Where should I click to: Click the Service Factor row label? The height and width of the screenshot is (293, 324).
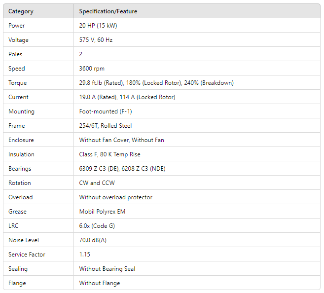[x=27, y=255]
